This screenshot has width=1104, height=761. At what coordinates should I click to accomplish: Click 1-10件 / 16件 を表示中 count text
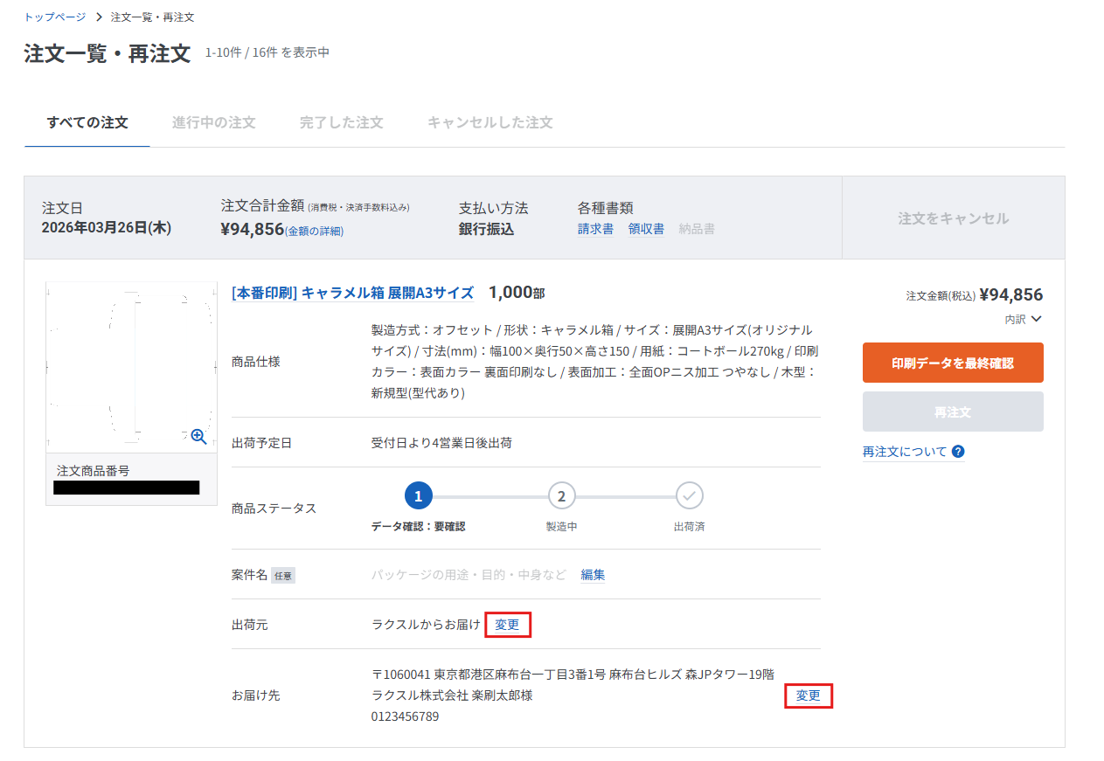267,52
